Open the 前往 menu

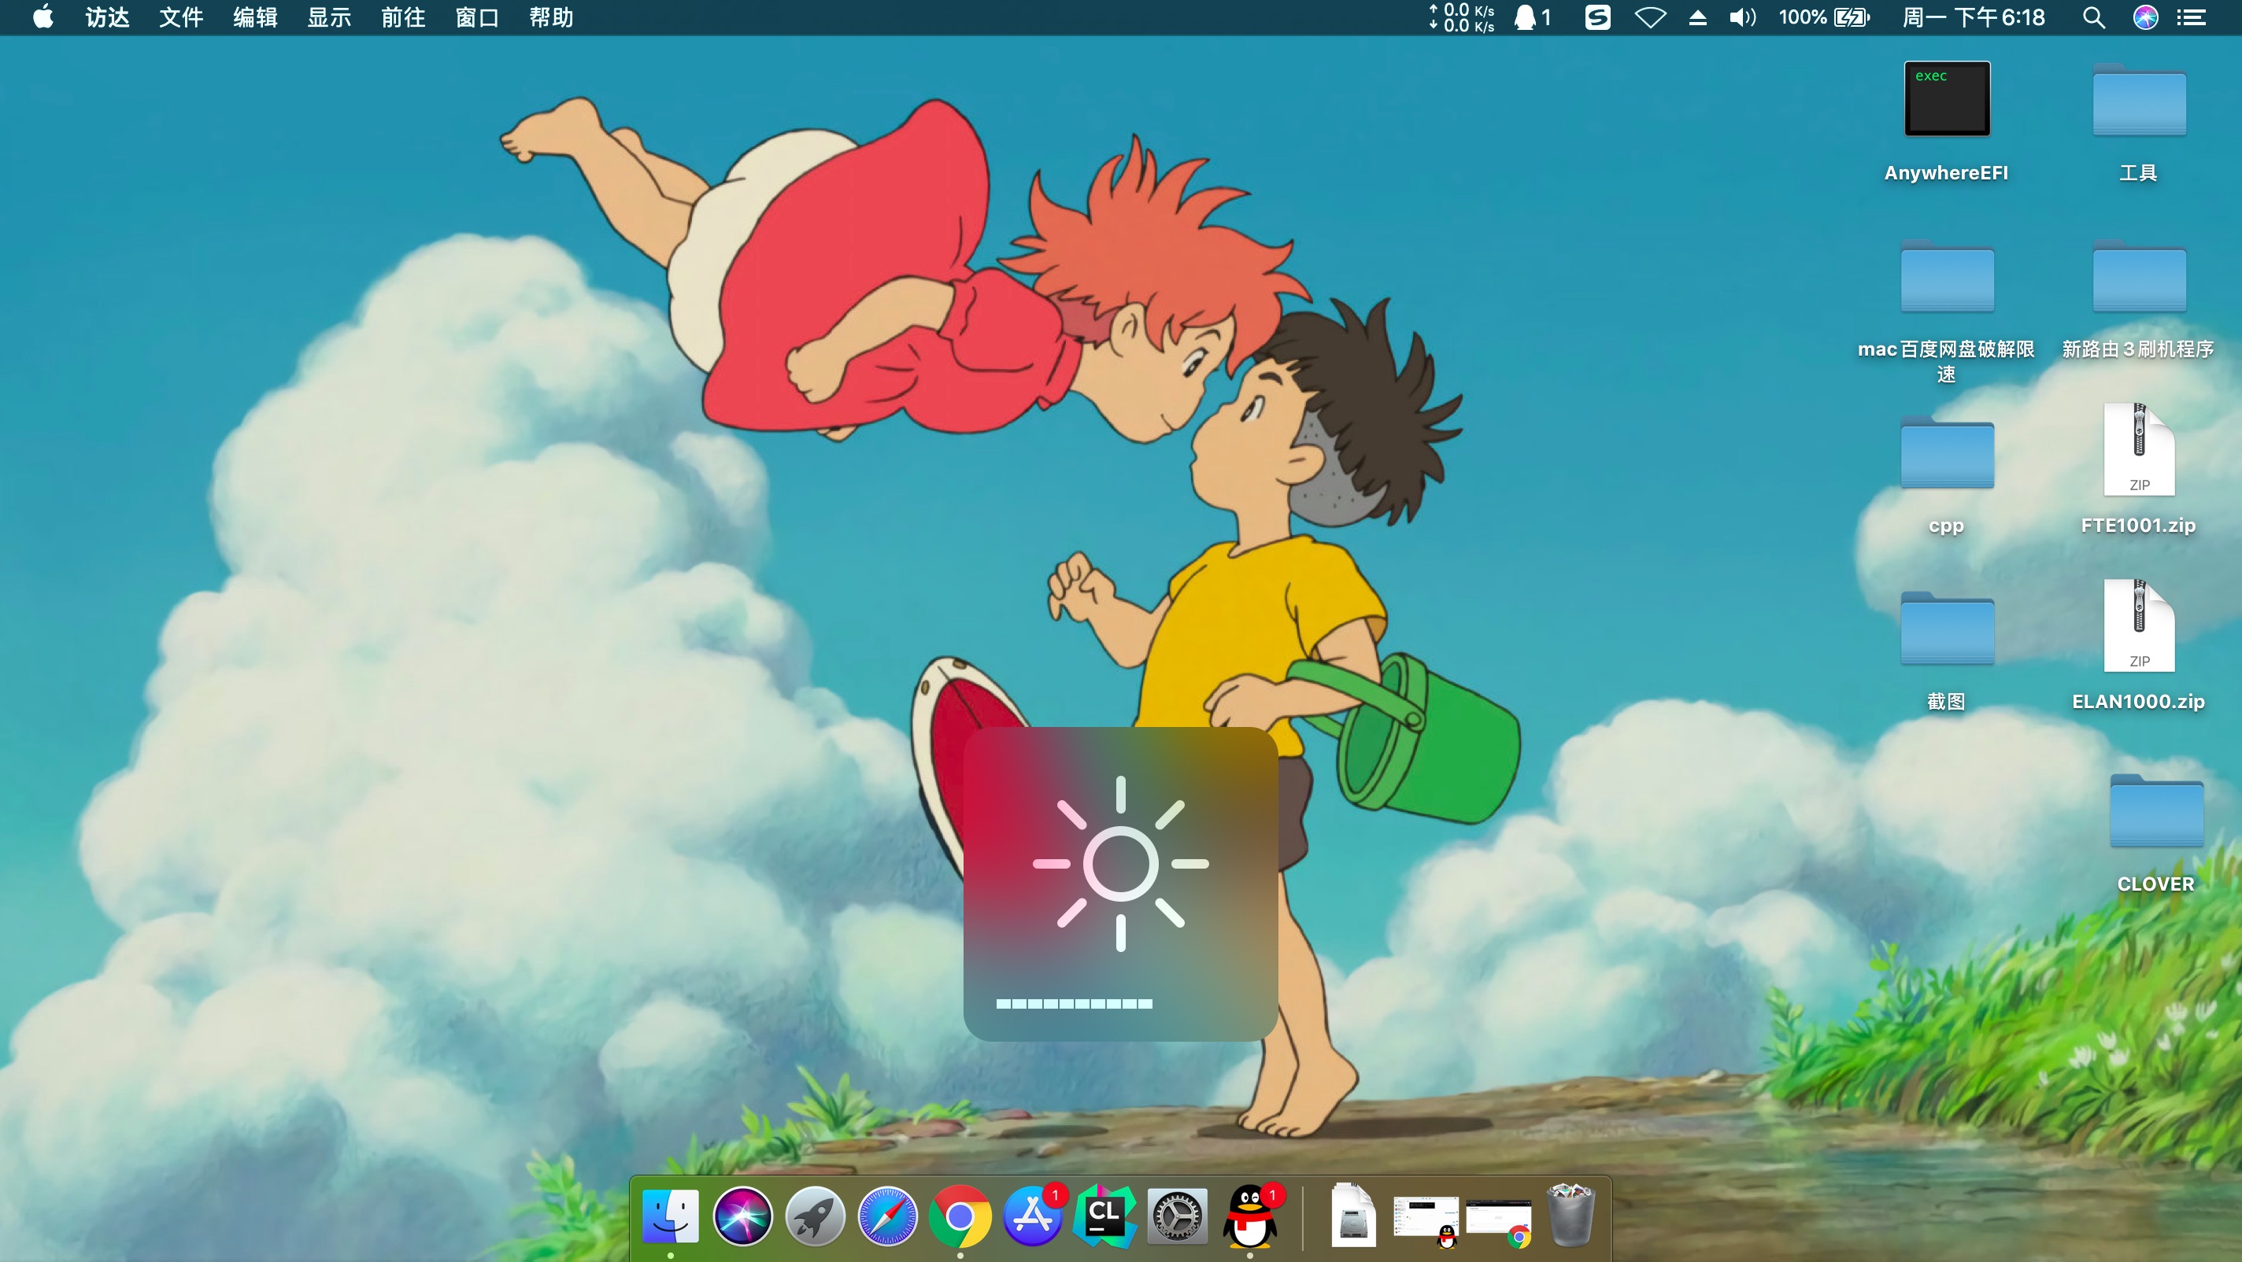click(403, 17)
